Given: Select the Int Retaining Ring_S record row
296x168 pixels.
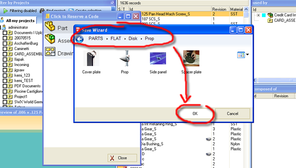Looking at the screenshot, I should point(192,124).
